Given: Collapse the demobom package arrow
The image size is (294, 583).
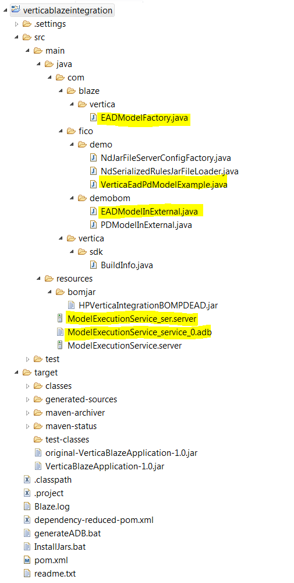Looking at the screenshot, I should click(72, 198).
